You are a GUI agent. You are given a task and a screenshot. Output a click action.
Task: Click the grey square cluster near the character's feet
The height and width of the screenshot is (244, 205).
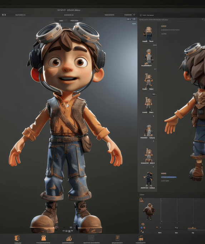67,230
